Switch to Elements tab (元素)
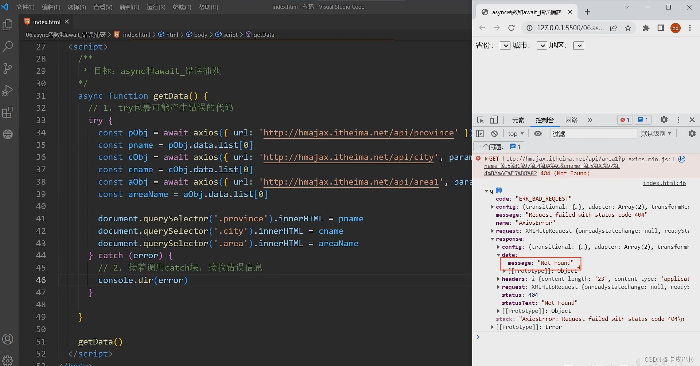 518,120
